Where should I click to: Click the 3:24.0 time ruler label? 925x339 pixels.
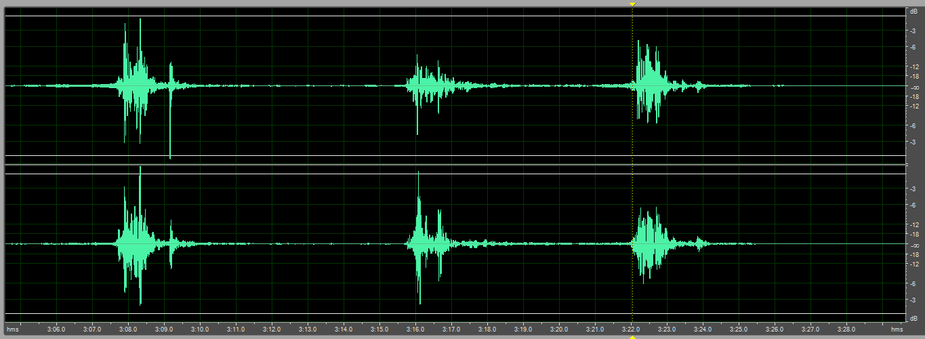703,330
